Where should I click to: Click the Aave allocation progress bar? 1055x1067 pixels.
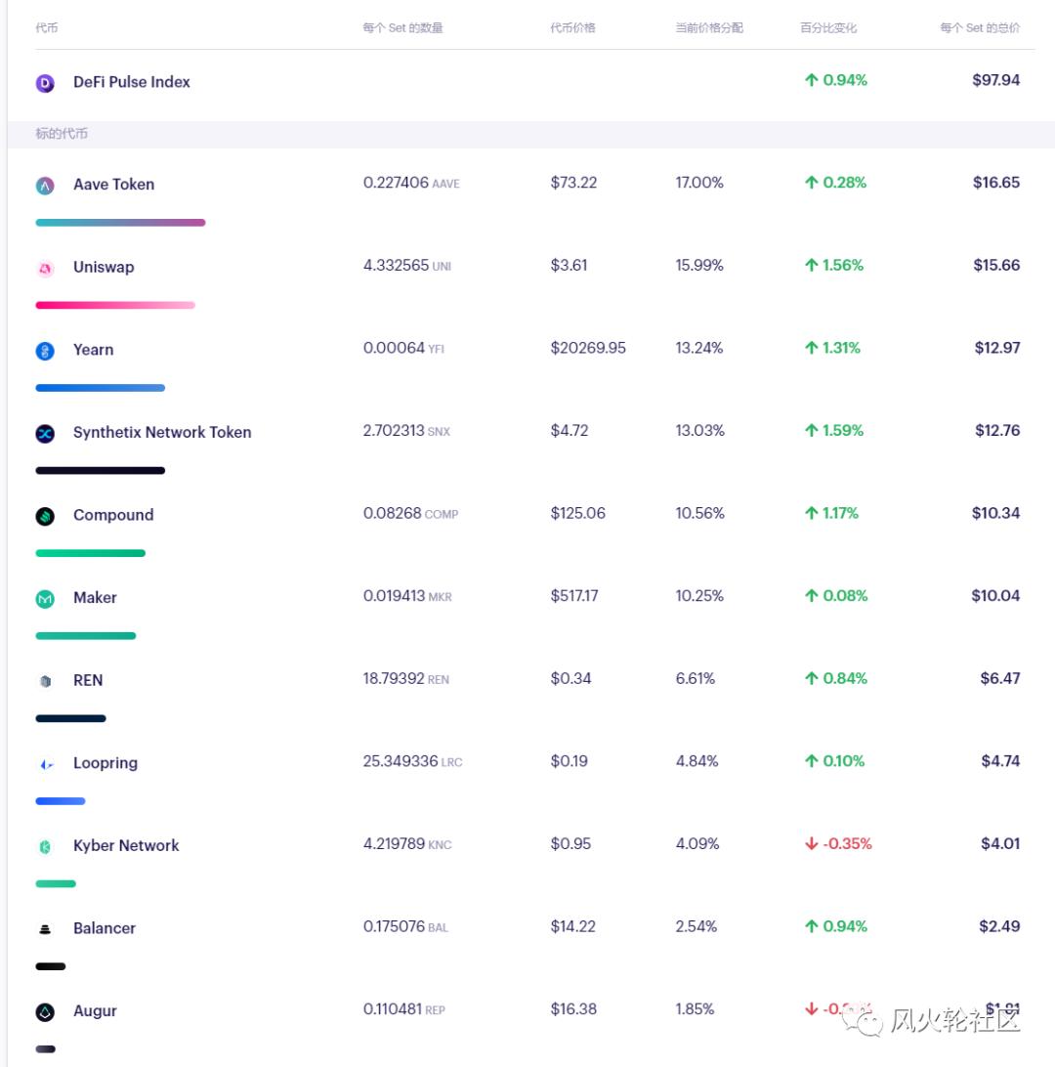click(x=120, y=223)
